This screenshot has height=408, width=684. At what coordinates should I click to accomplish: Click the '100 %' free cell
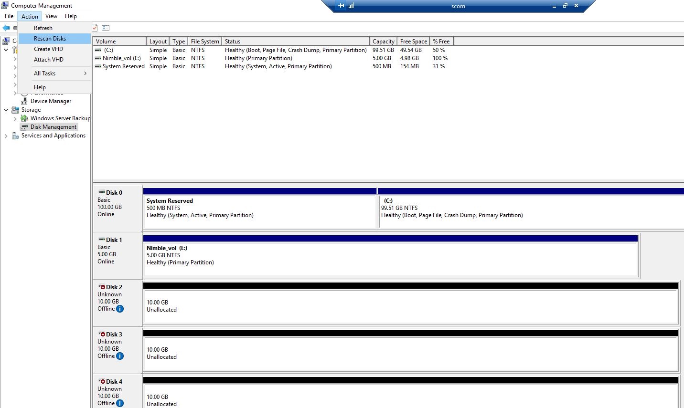[x=440, y=58]
